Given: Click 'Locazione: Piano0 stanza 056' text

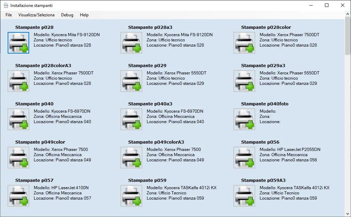Looking at the screenshot, I should (x=288, y=160).
